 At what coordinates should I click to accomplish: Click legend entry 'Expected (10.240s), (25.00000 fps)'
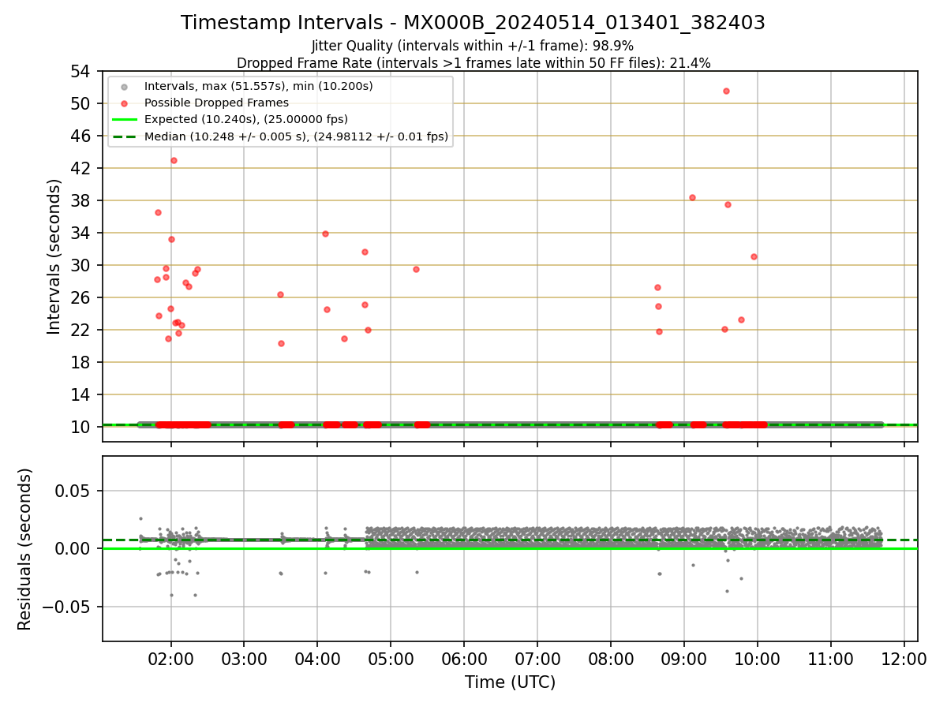[x=246, y=119]
